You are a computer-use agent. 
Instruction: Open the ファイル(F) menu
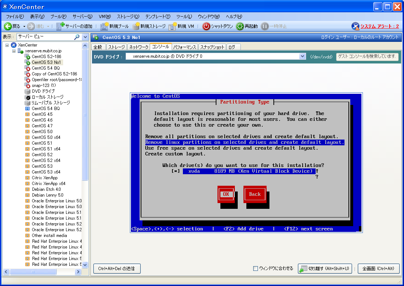coord(15,17)
